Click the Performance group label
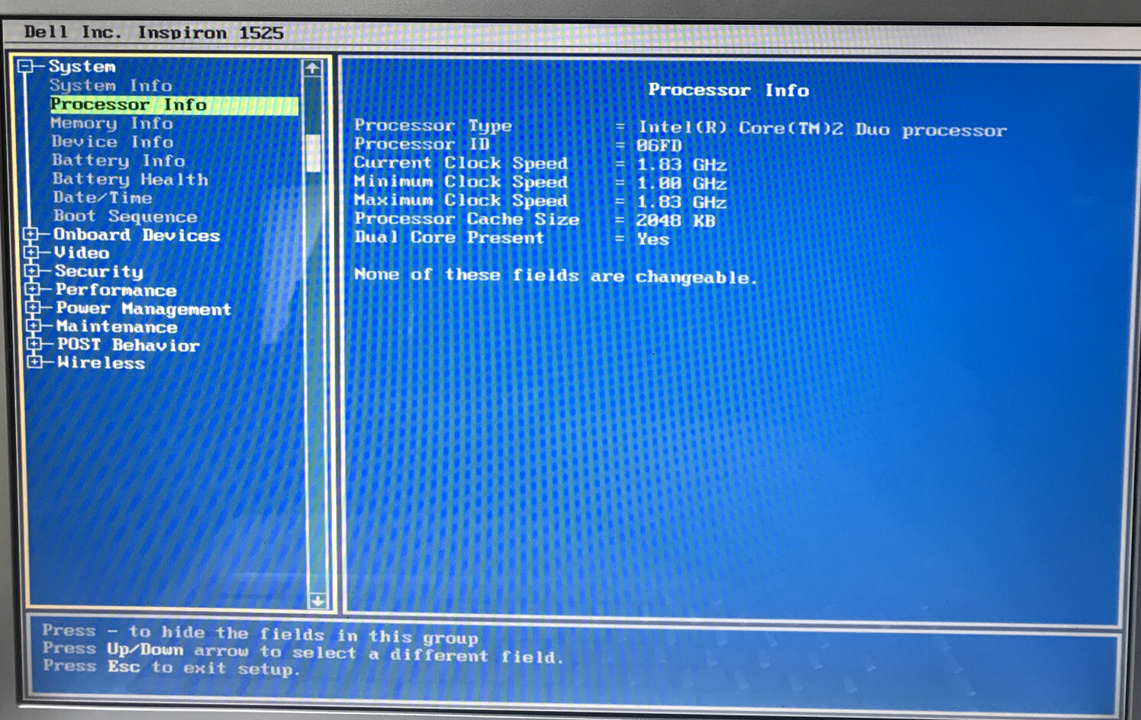 tap(116, 290)
